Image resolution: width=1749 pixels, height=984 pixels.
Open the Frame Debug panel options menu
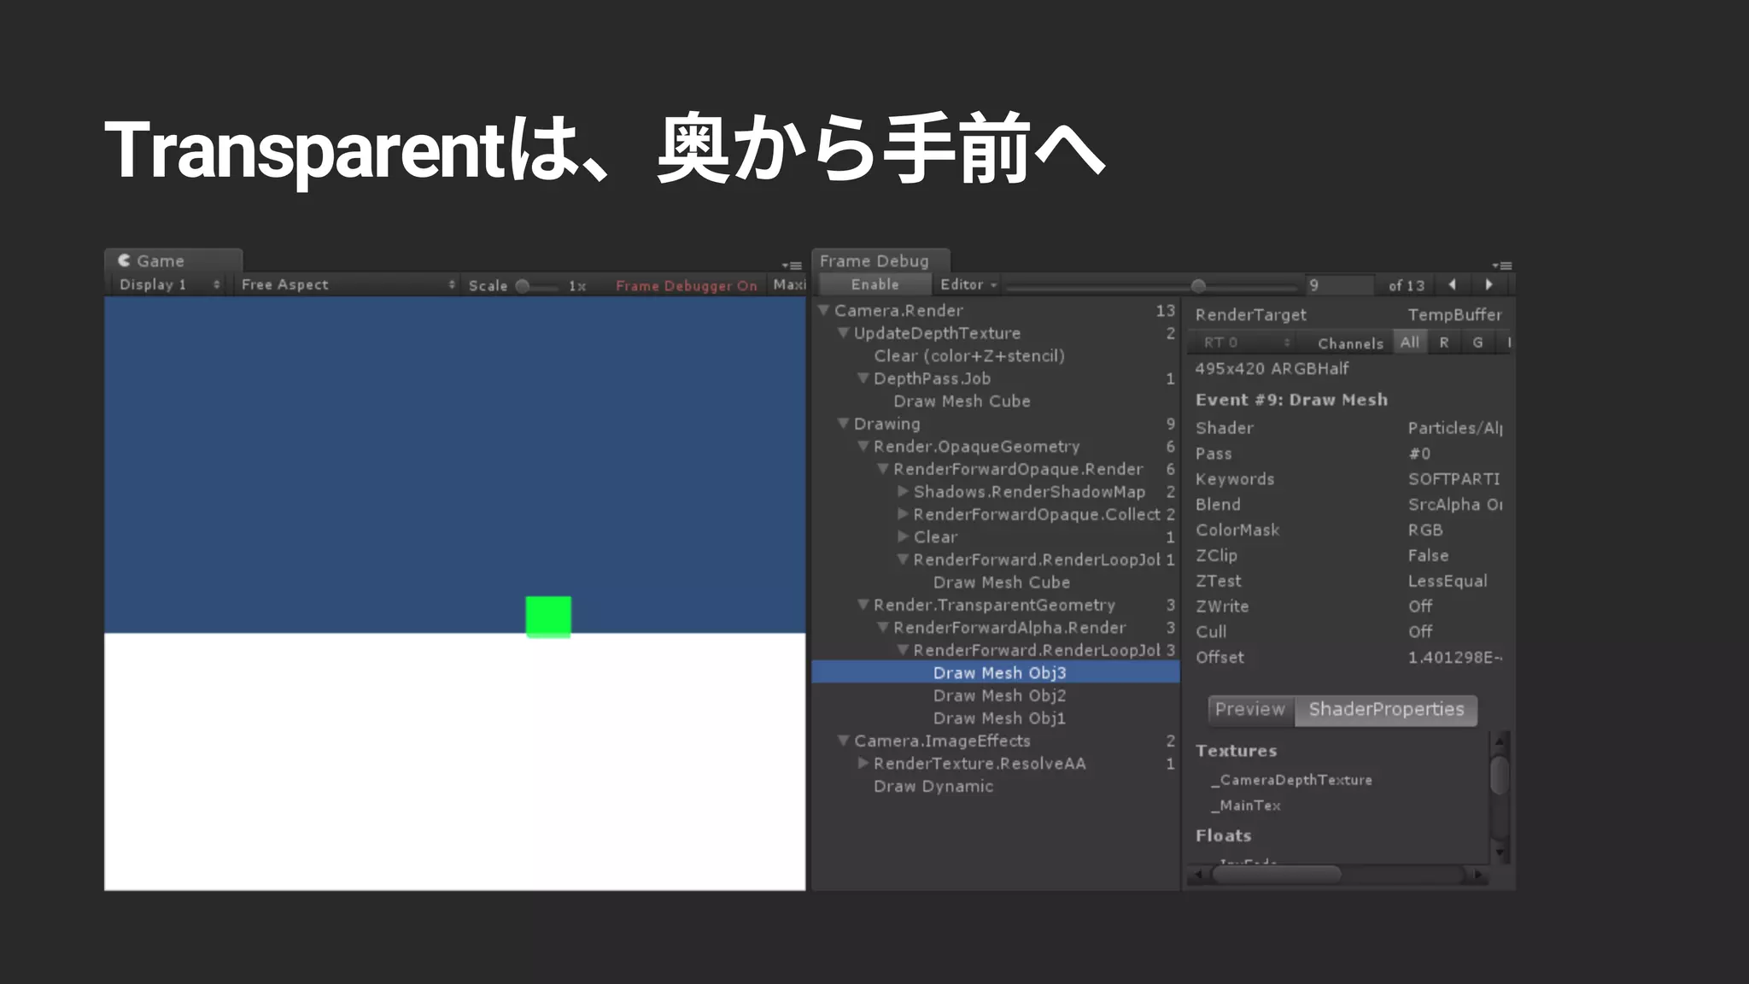point(1502,266)
